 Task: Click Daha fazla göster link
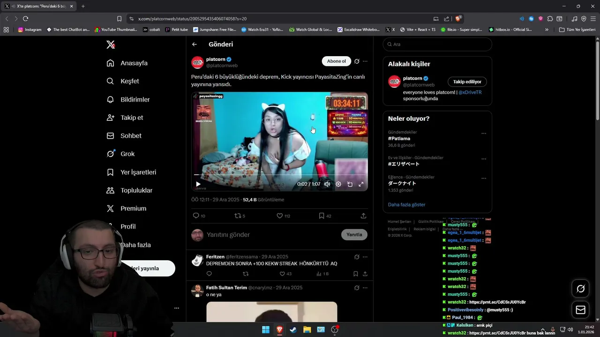coord(406,205)
